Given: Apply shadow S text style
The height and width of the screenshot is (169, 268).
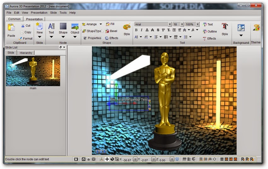Looking at the screenshot, I should pyautogui.click(x=158, y=30).
